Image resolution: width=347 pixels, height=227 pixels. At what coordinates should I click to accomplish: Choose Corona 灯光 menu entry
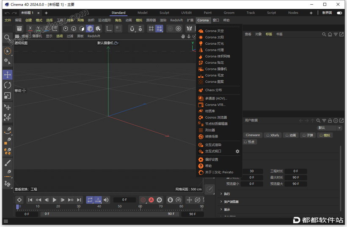tap(214, 44)
